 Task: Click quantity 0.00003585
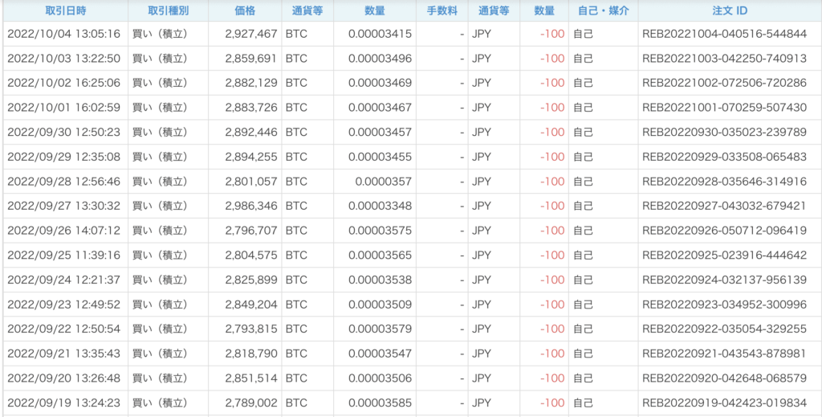pos(380,403)
